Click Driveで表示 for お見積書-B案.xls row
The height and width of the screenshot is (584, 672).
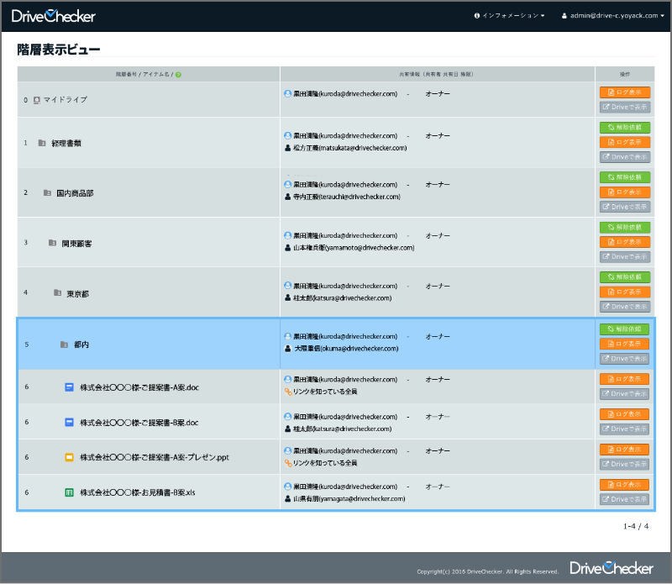coord(624,499)
